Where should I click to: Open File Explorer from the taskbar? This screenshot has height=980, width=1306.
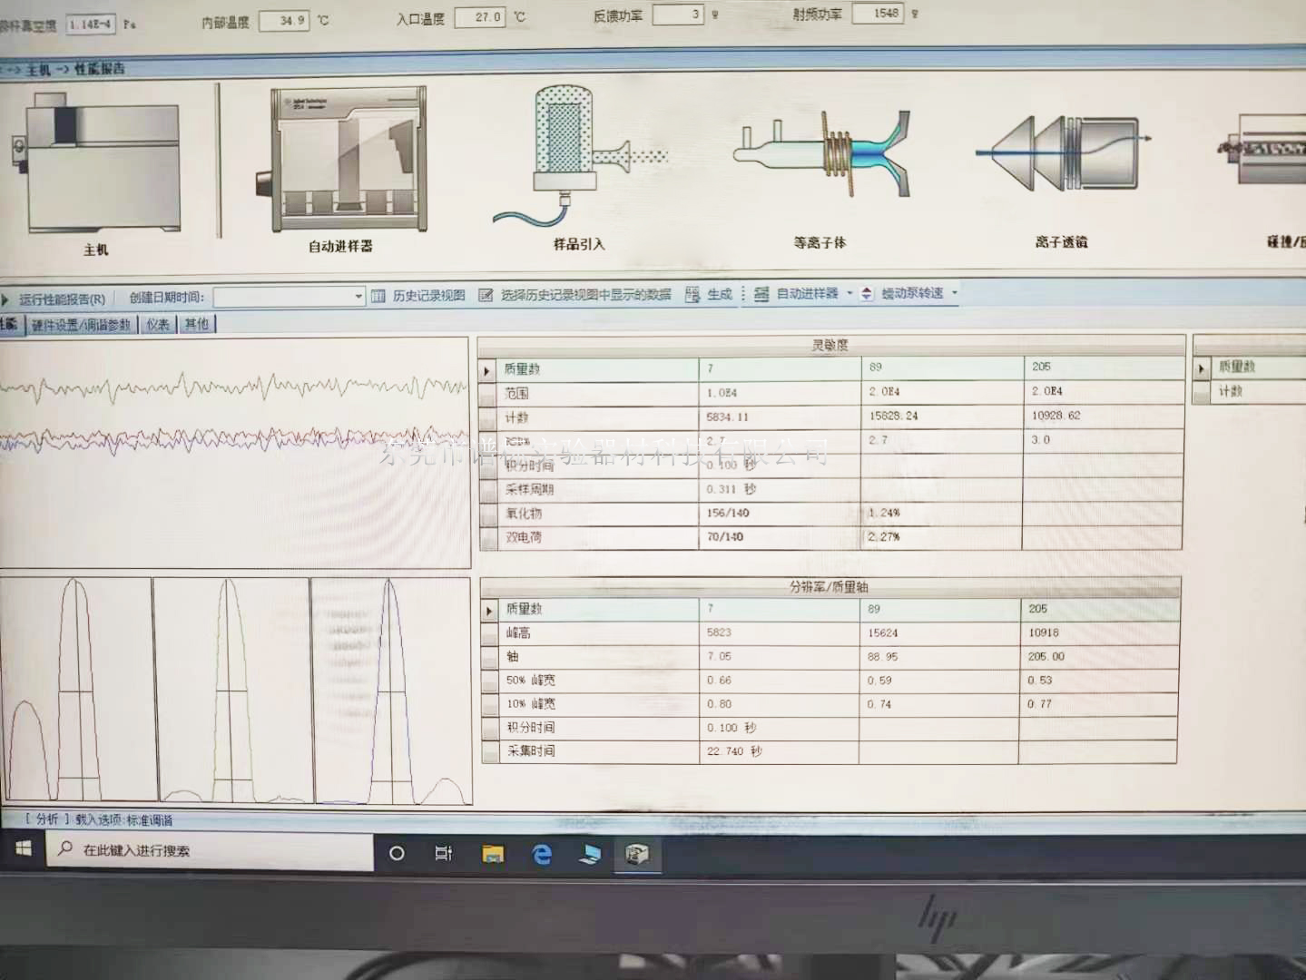pyautogui.click(x=493, y=854)
